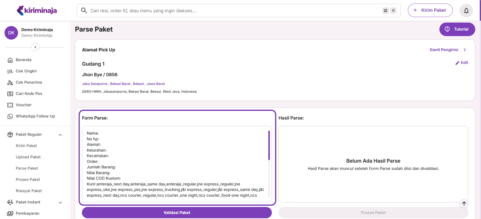
Task: Click the Form Parse text area scrollbar
Action: click(269, 145)
